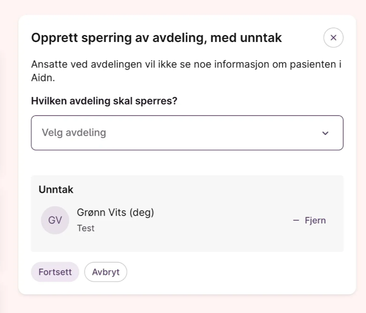Cancel with the Avbryt button
Screen dimensions: 366x313
point(106,272)
